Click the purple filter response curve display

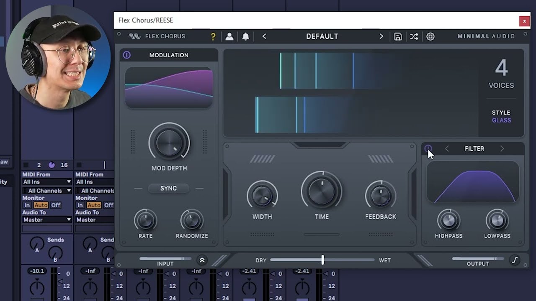point(473,182)
